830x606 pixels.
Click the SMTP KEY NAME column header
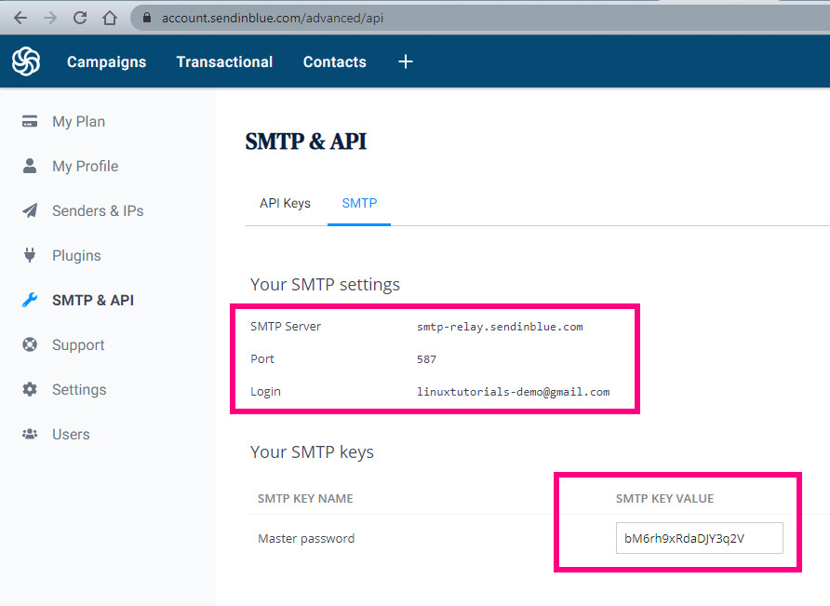click(x=305, y=498)
